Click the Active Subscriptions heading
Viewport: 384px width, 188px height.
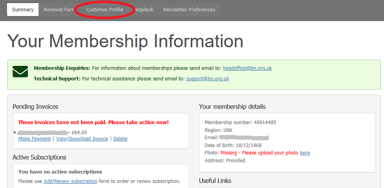pos(39,157)
